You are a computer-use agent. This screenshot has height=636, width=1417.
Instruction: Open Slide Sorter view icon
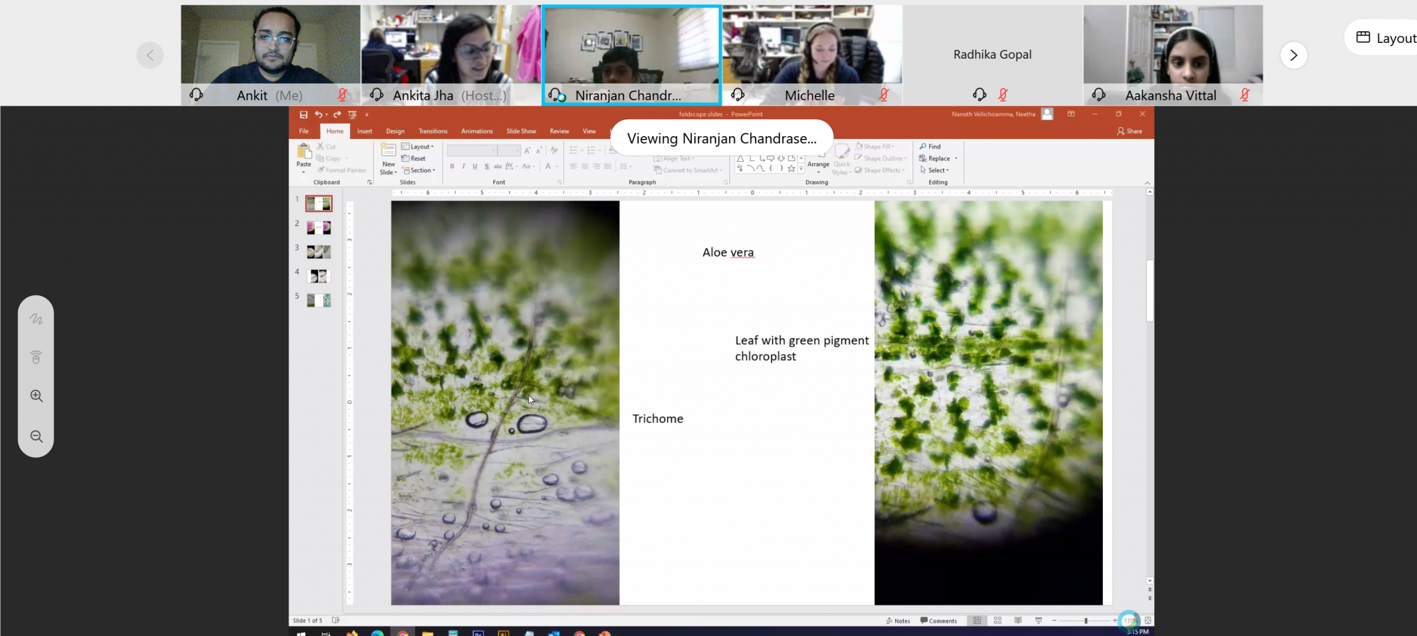pos(997,621)
